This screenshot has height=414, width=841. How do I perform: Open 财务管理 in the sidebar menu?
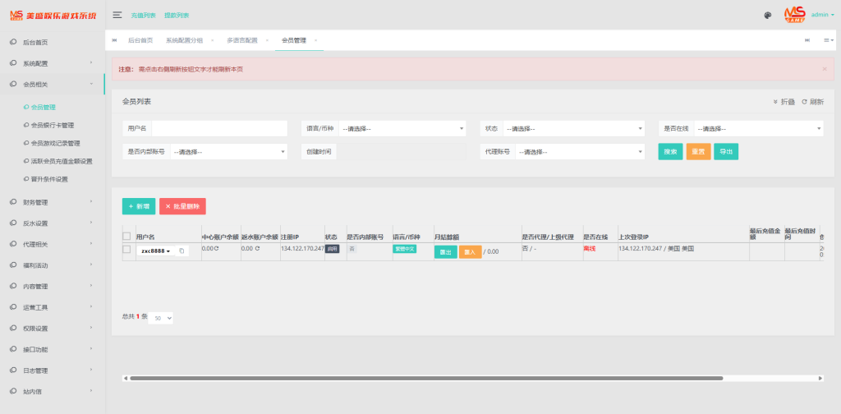[35, 202]
